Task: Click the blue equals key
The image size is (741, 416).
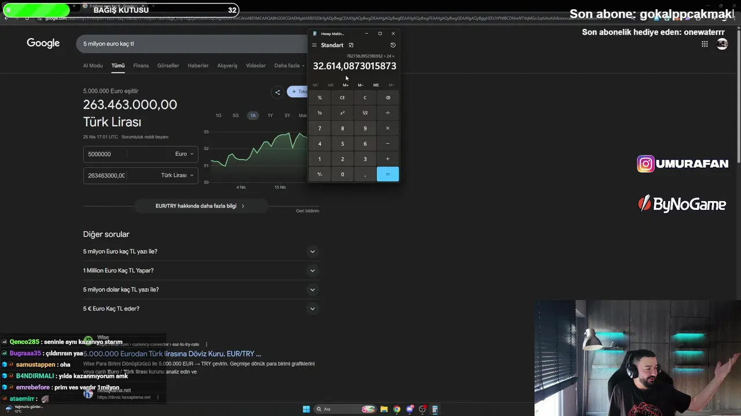Action: (x=388, y=174)
